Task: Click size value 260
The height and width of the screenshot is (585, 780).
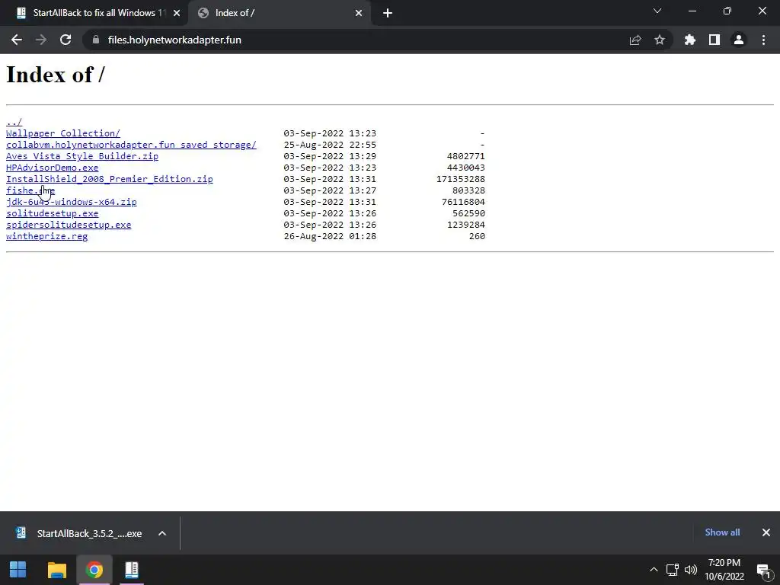Action: pyautogui.click(x=477, y=236)
